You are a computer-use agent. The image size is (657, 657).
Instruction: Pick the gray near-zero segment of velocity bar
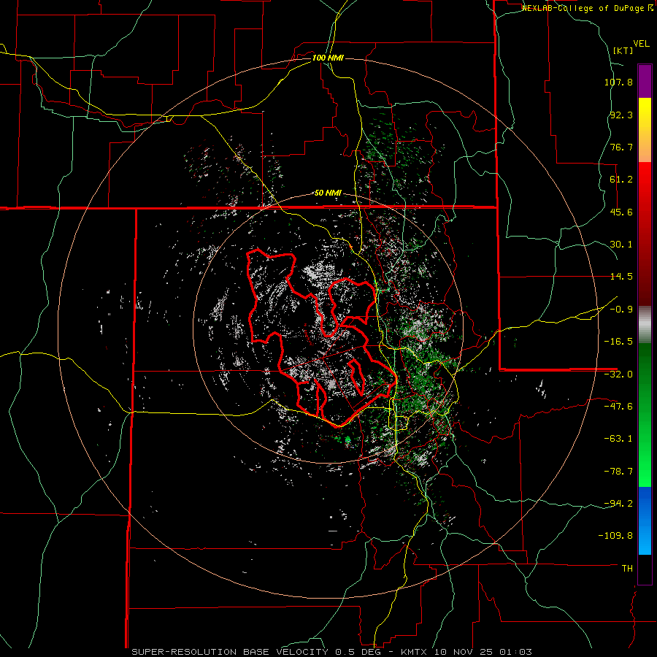pos(645,325)
